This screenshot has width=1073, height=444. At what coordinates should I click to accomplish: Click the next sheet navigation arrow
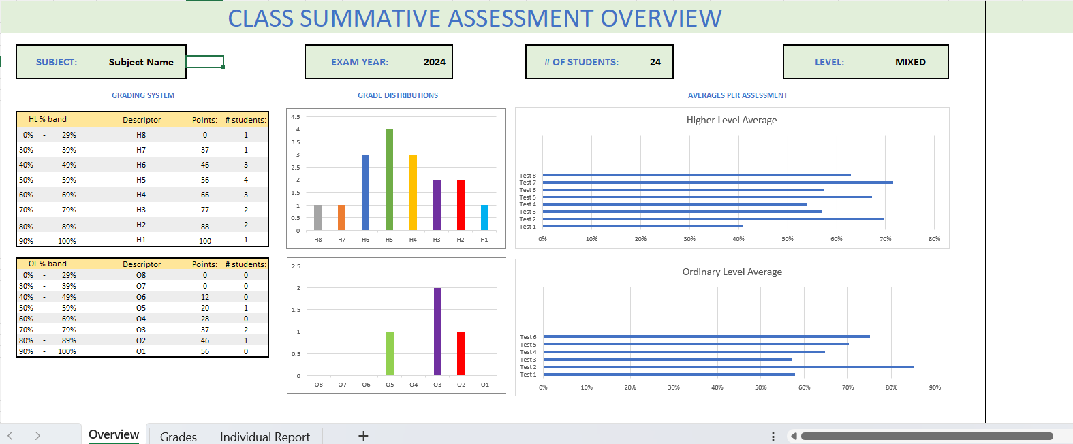[37, 436]
